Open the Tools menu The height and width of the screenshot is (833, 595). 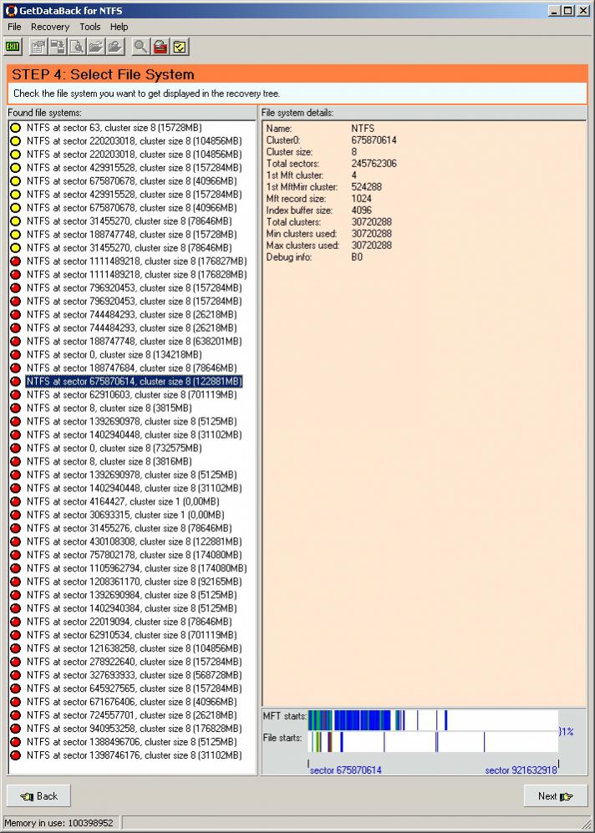point(89,27)
